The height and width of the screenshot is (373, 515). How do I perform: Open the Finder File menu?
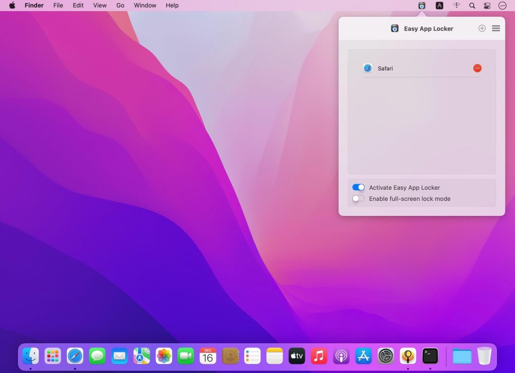(x=58, y=6)
